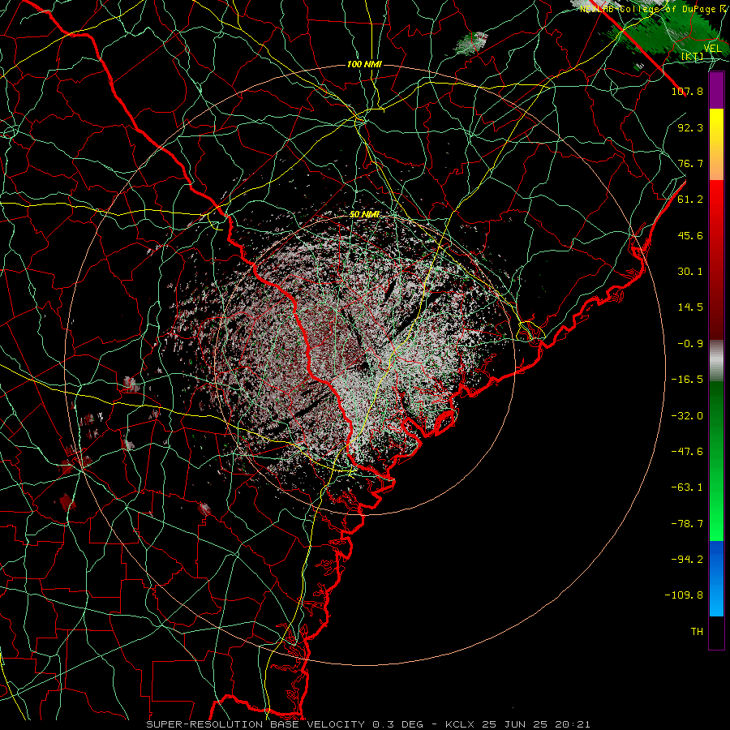
Task: Click the TH legend label
Action: click(697, 632)
